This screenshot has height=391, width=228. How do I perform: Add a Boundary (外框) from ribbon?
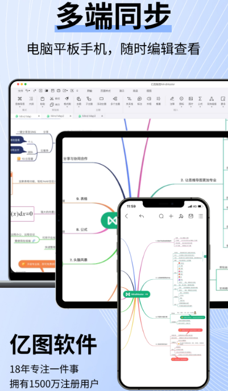149,99
